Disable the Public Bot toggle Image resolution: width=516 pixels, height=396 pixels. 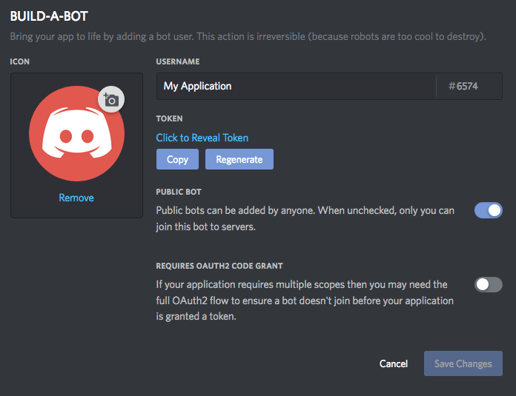(489, 211)
